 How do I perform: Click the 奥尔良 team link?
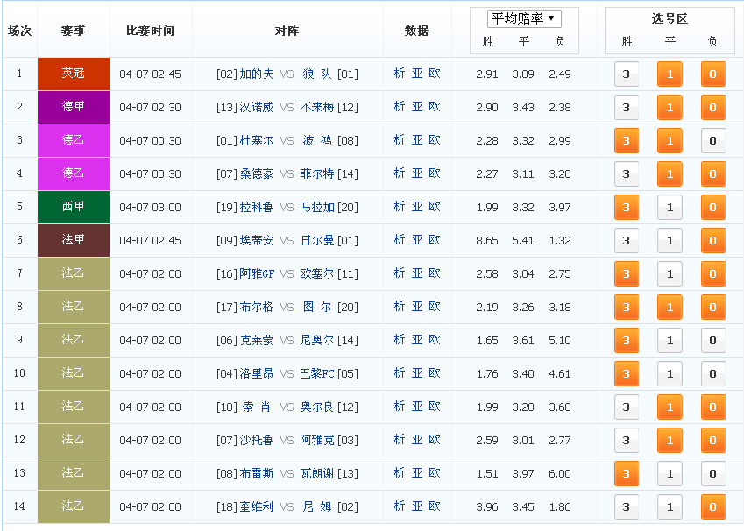(x=317, y=407)
